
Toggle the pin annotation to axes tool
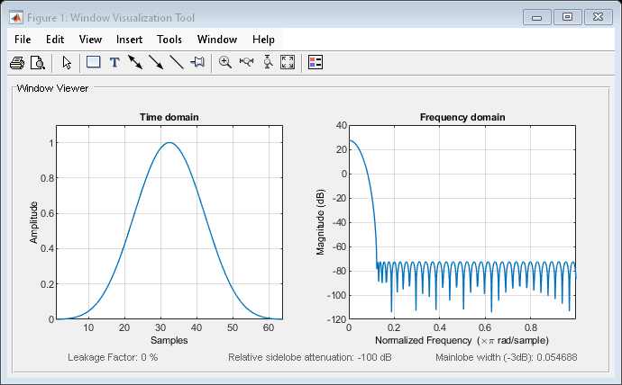click(x=197, y=63)
